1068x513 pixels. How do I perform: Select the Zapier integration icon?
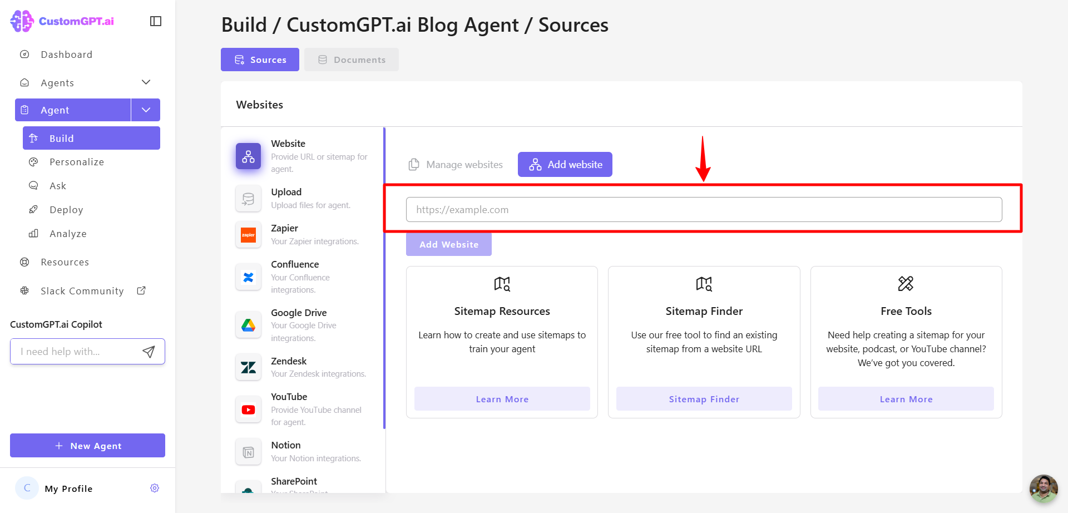tap(248, 235)
